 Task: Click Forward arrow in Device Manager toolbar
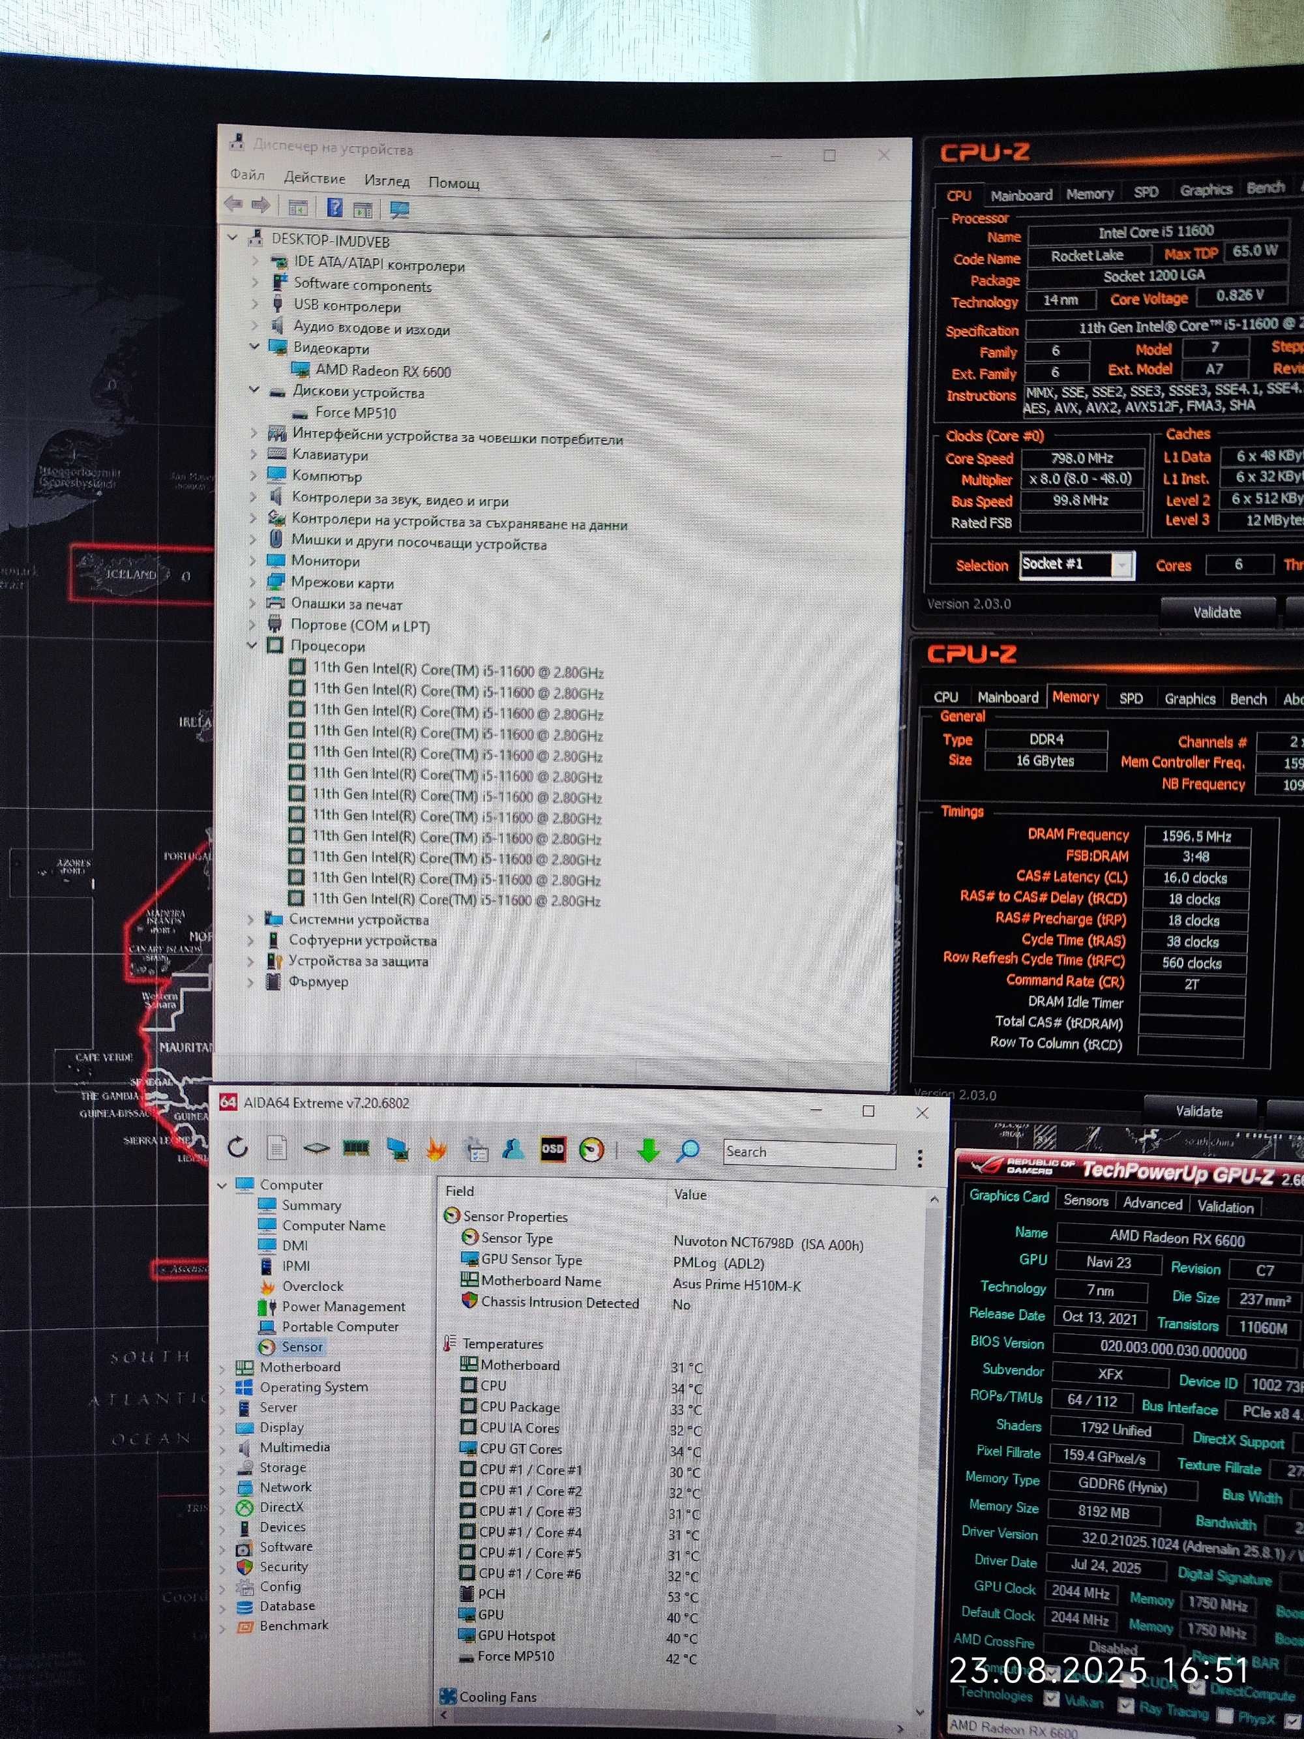261,205
